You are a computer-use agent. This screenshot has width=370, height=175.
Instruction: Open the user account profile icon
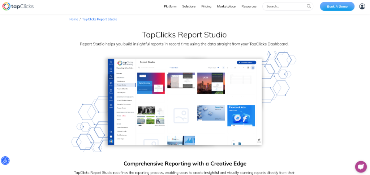[362, 6]
